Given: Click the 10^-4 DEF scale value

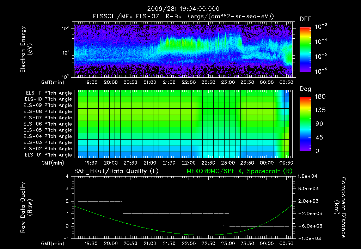Looking at the screenshot, I should (321, 41).
